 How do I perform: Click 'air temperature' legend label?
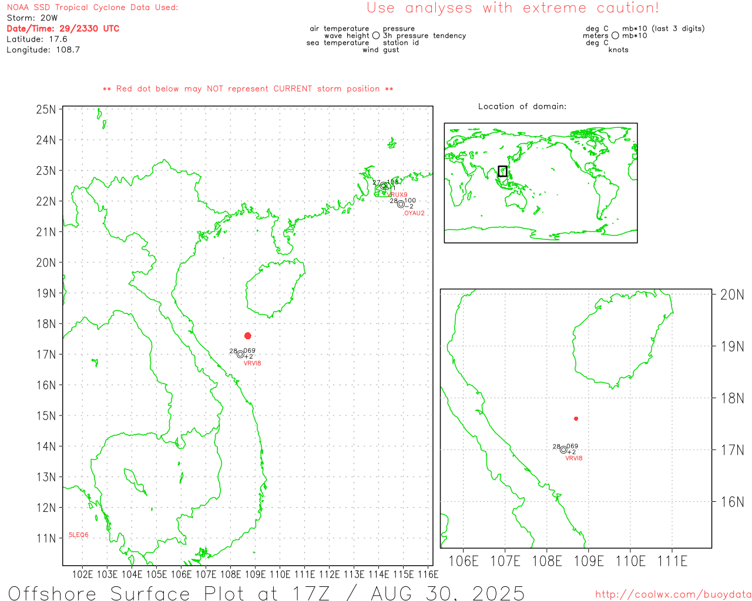point(340,29)
